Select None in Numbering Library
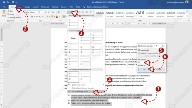Screen dimensions: 192x108 tap(73, 38)
